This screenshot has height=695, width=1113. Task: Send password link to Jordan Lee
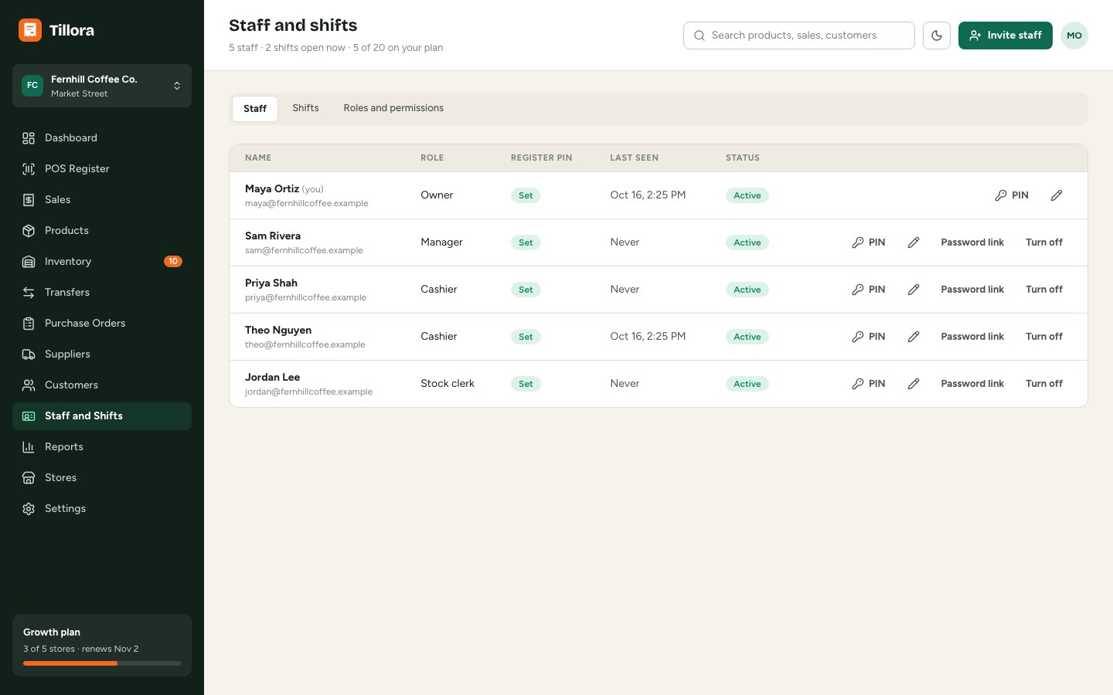[972, 384]
